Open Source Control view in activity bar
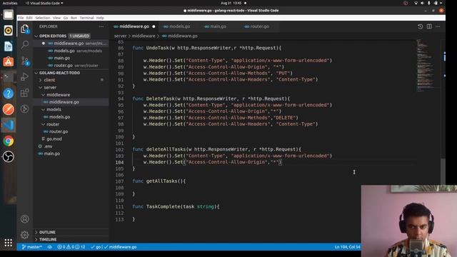The image size is (457, 257). click(x=25, y=61)
